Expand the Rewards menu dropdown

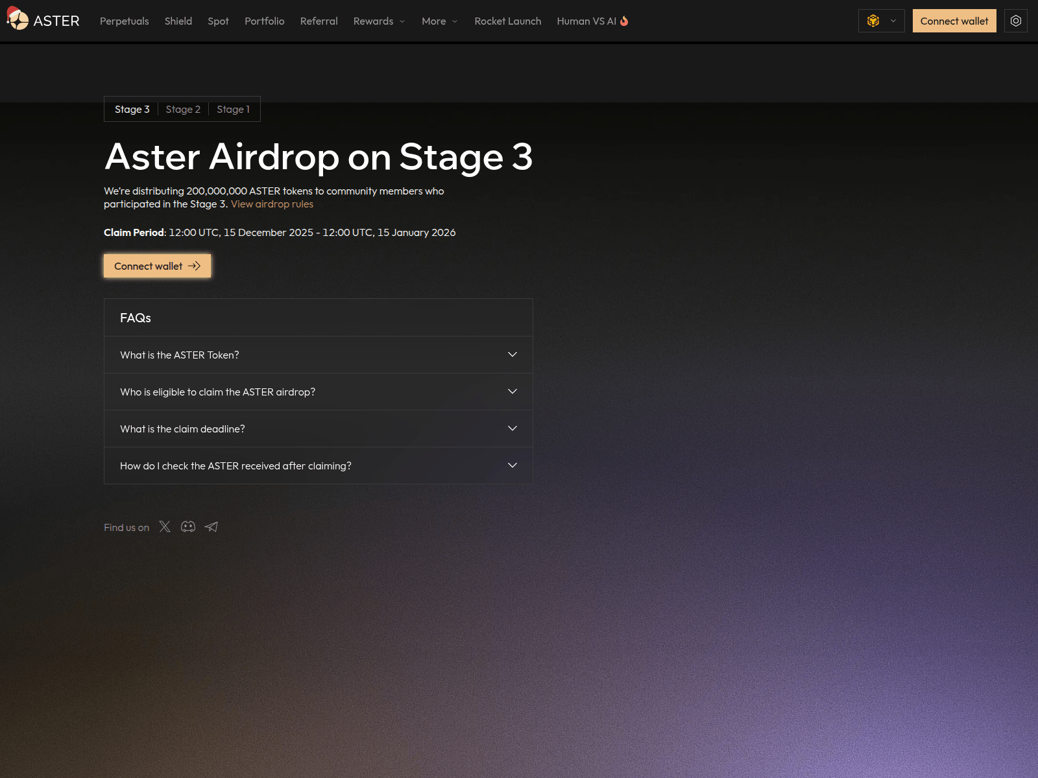pos(379,21)
